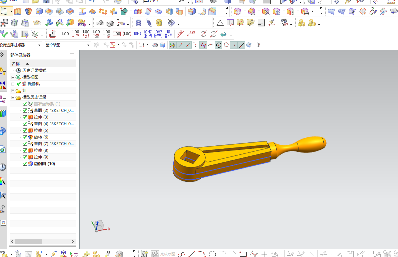Click the boxed 1.00 basic dimension icon

116,34
